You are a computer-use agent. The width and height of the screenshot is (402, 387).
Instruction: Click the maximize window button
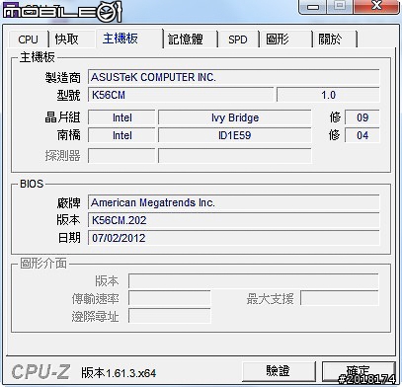click(x=340, y=7)
